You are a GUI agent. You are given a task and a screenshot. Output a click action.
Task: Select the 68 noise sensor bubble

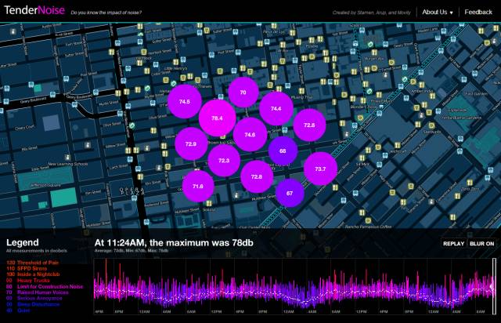click(283, 151)
